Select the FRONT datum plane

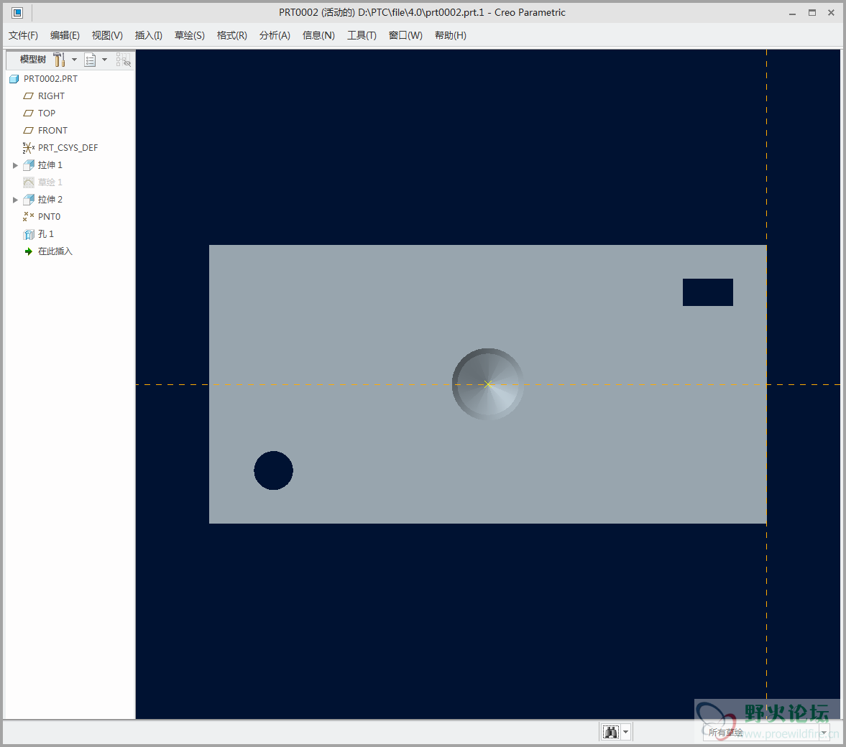tap(45, 131)
